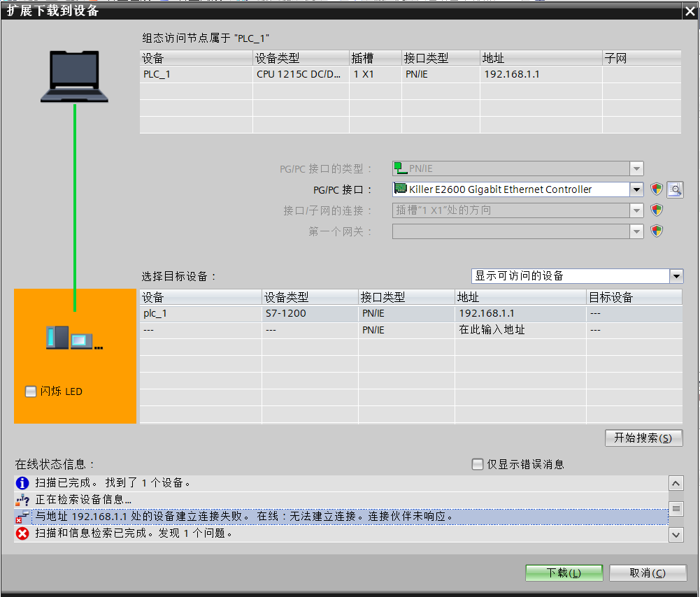Click shield icon next to PG/PC 接口

656,189
